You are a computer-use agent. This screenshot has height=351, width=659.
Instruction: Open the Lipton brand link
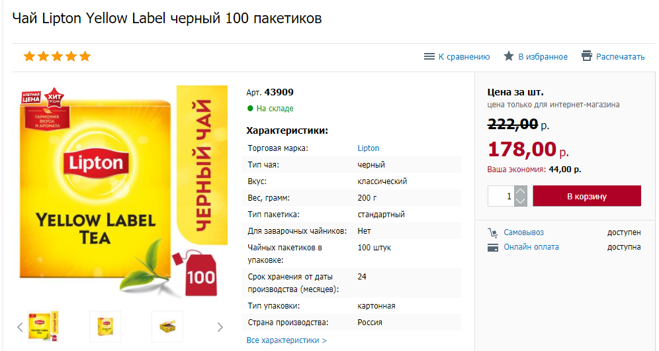click(369, 148)
